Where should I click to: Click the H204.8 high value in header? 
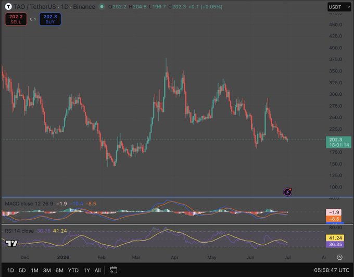(137, 7)
